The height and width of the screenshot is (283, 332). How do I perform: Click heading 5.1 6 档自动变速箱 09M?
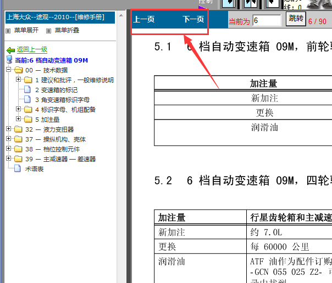click(x=243, y=47)
